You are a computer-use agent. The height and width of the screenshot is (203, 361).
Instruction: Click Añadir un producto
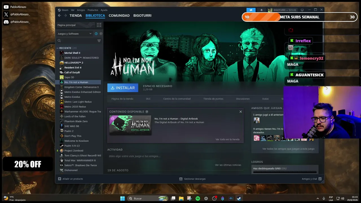[73, 179]
